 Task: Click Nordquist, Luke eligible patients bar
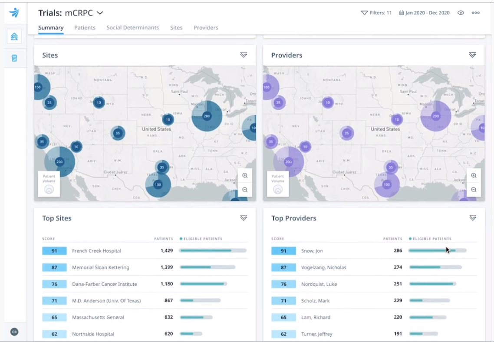click(432, 284)
